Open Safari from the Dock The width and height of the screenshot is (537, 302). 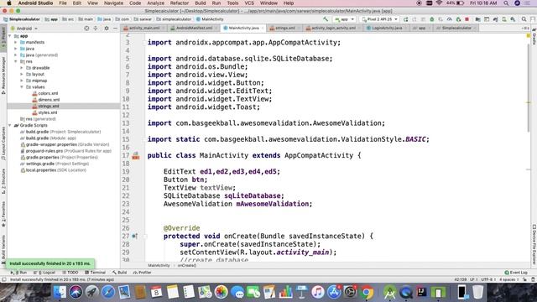(x=108, y=292)
